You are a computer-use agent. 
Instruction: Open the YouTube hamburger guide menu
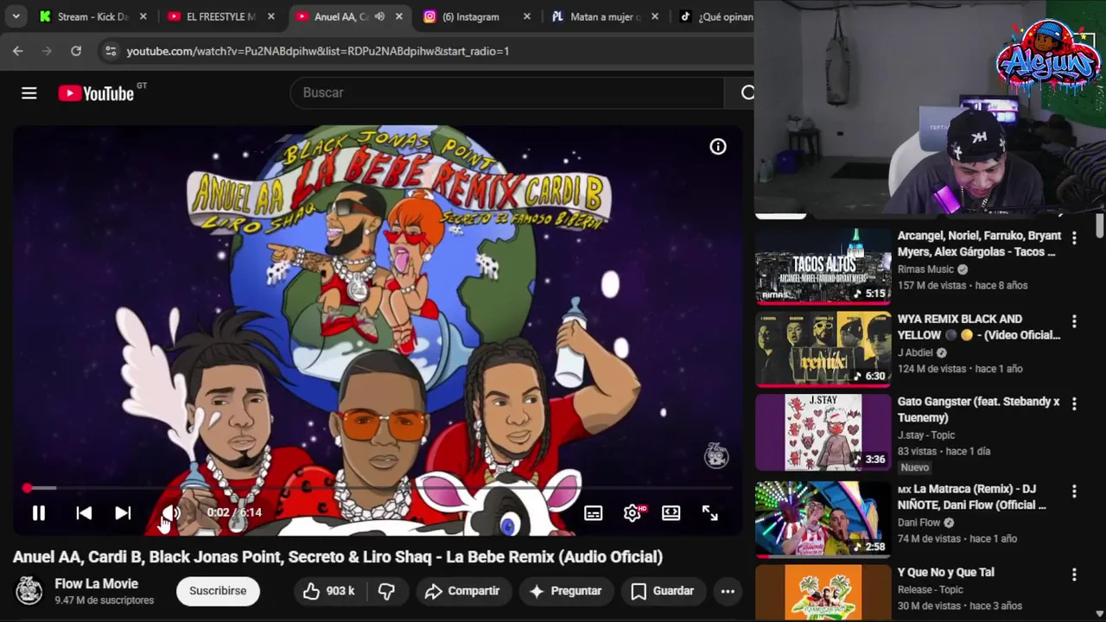29,93
